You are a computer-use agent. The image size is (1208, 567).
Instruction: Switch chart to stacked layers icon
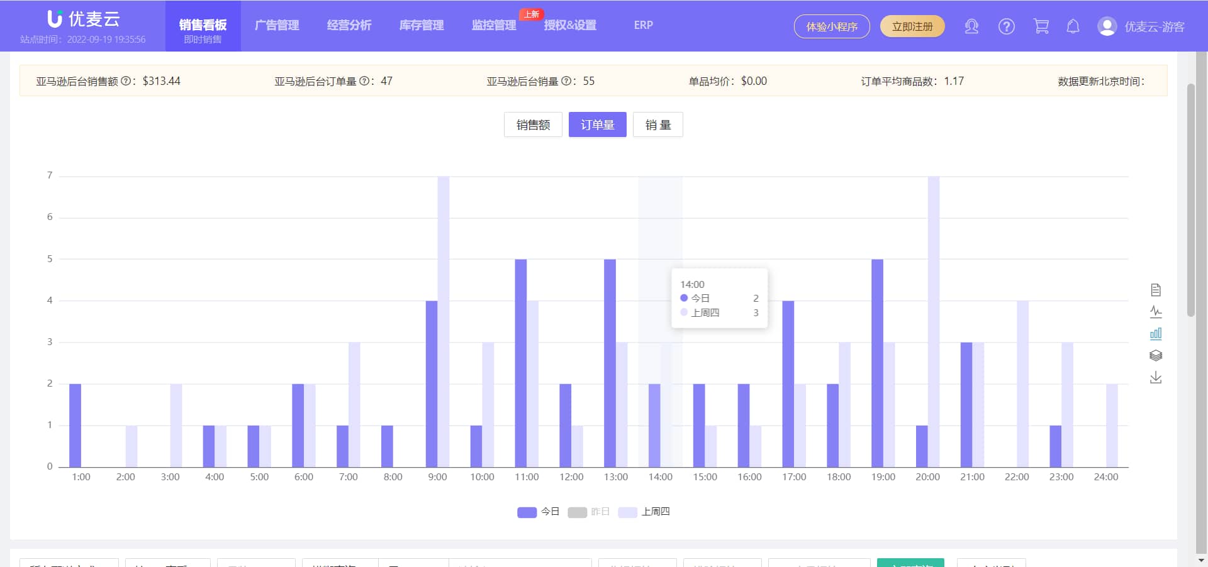point(1156,355)
